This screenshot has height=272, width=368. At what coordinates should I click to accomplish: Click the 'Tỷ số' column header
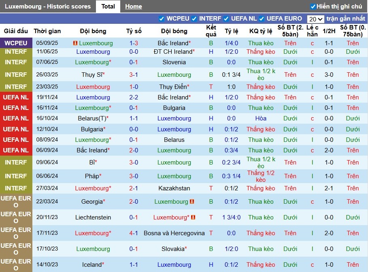pyautogui.click(x=134, y=31)
